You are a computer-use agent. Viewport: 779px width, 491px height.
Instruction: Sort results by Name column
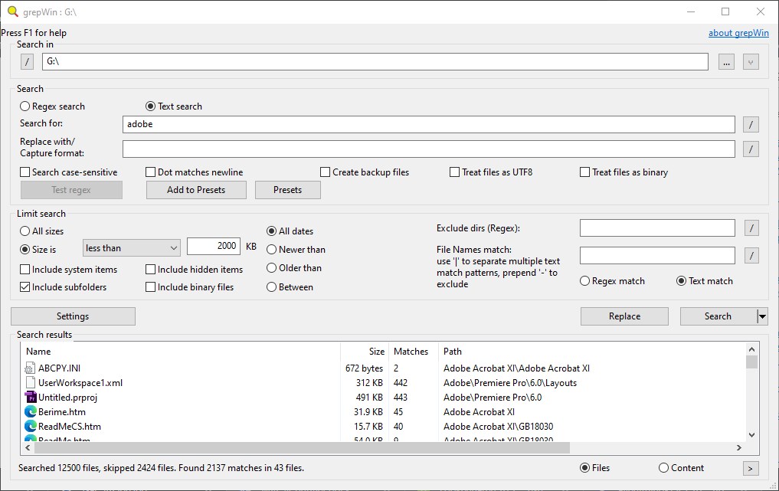(180, 352)
